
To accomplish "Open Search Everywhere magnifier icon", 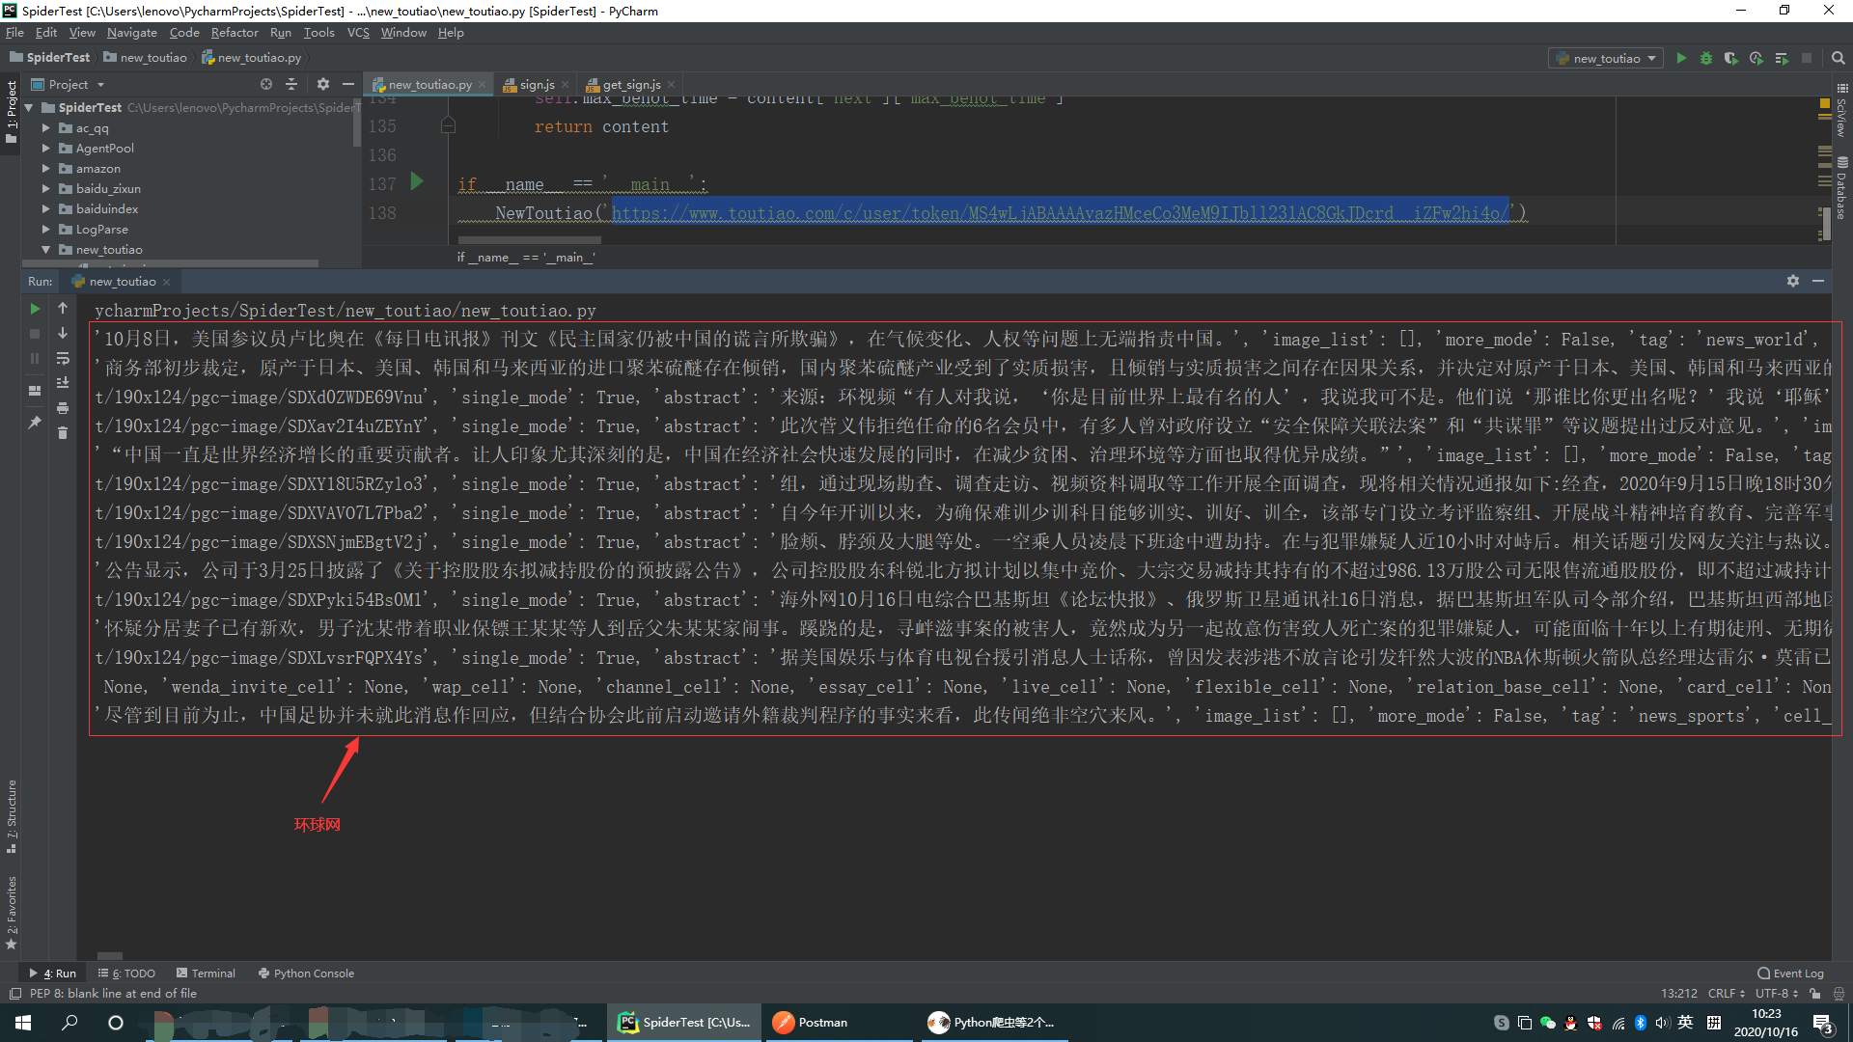I will pyautogui.click(x=1839, y=59).
